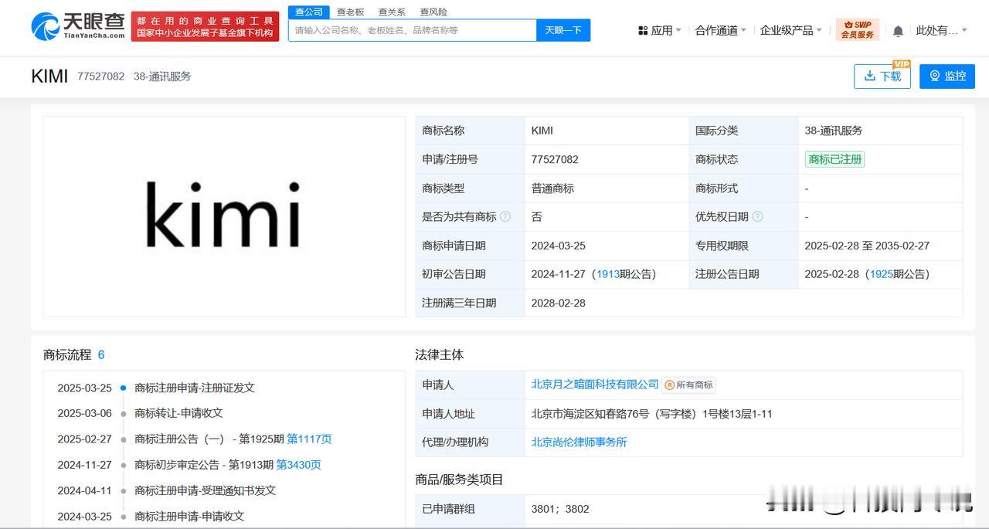Viewport: 989px width, 529px height.
Task: Open the 应用 grid icon
Action: click(643, 31)
